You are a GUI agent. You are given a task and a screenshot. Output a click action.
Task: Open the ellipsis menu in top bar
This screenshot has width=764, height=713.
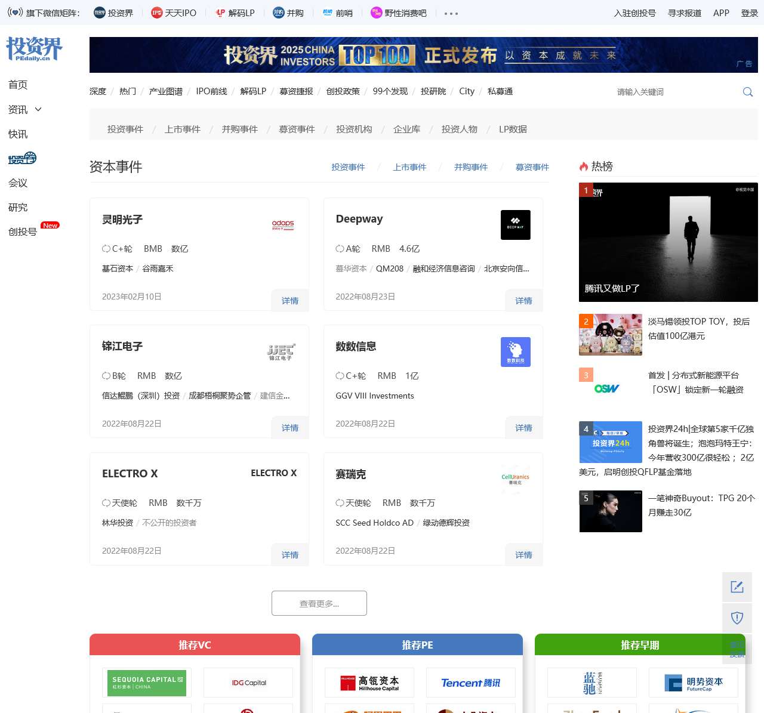point(451,13)
